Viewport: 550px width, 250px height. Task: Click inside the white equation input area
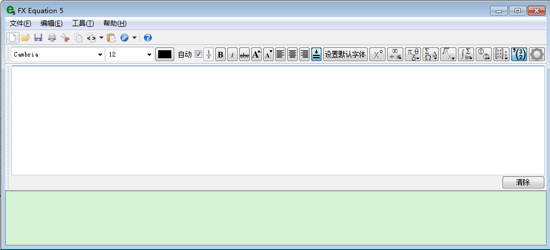(278, 120)
